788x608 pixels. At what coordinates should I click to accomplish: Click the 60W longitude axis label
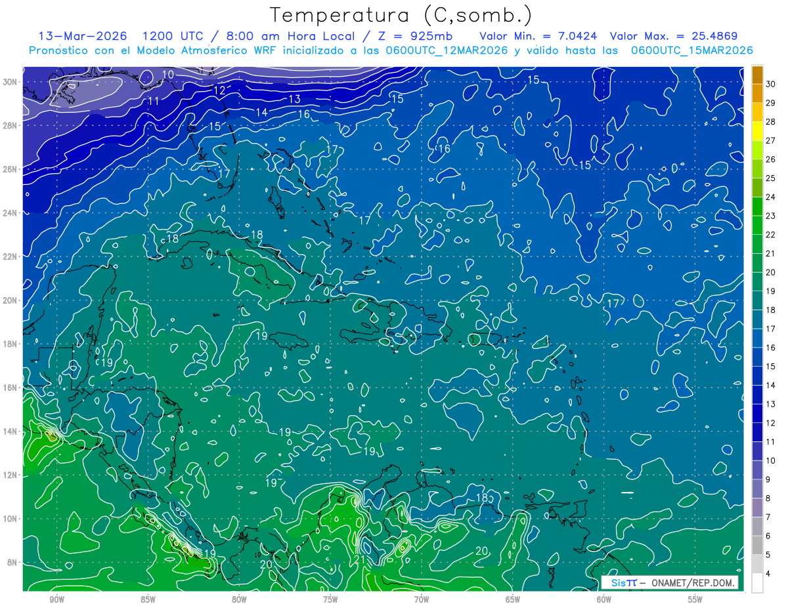tap(604, 599)
